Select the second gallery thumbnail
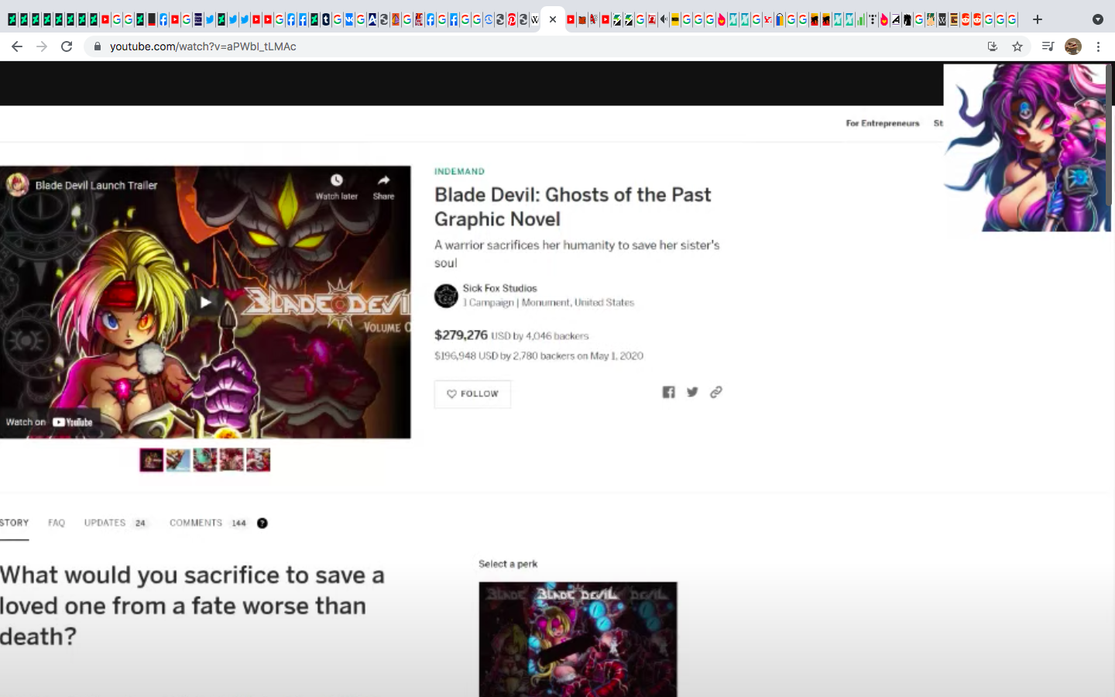The height and width of the screenshot is (697, 1115). click(x=178, y=460)
